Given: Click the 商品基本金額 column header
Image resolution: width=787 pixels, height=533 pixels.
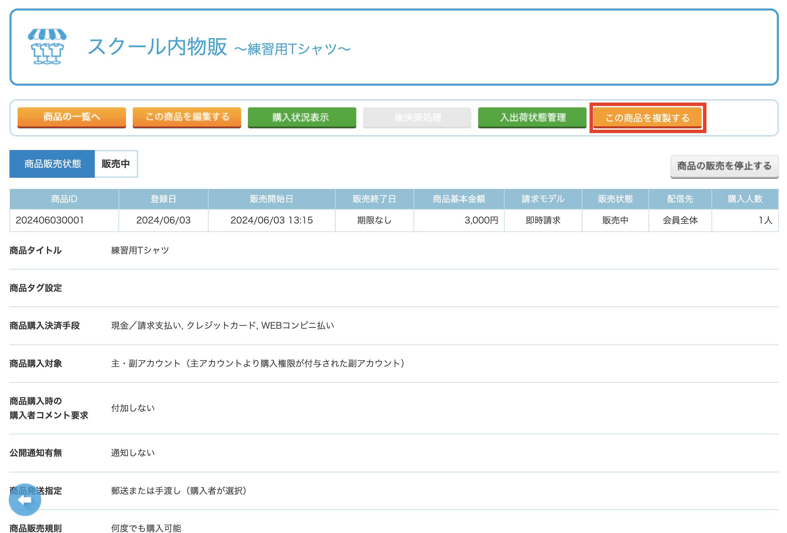Looking at the screenshot, I should pyautogui.click(x=459, y=199).
